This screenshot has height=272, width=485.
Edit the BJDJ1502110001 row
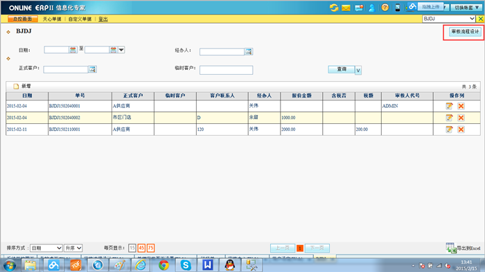450,129
